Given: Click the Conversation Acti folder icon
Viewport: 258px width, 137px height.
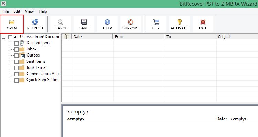Looking at the screenshot, I should point(22,74).
